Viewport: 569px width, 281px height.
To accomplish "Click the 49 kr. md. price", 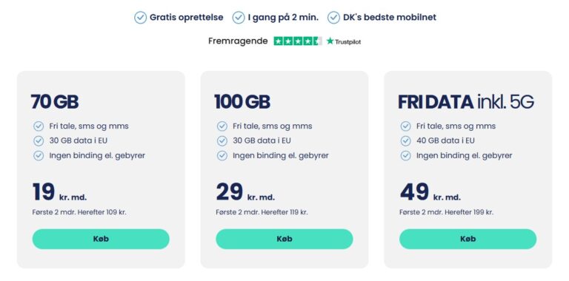I will point(430,192).
